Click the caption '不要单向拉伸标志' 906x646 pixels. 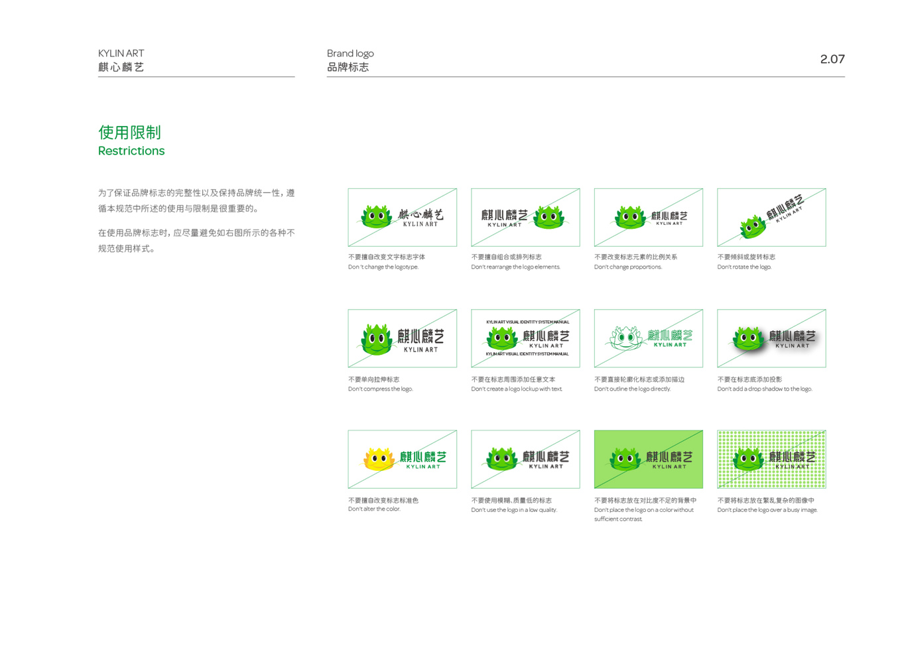pyautogui.click(x=373, y=379)
